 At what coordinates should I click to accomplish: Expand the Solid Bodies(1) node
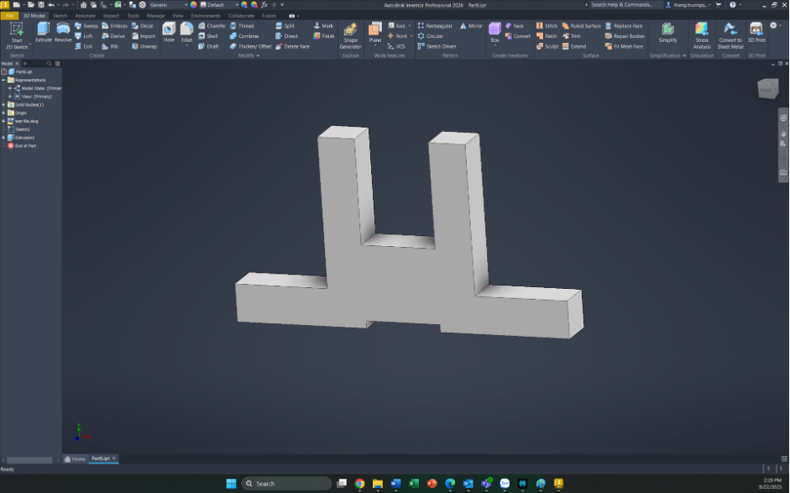click(x=3, y=105)
